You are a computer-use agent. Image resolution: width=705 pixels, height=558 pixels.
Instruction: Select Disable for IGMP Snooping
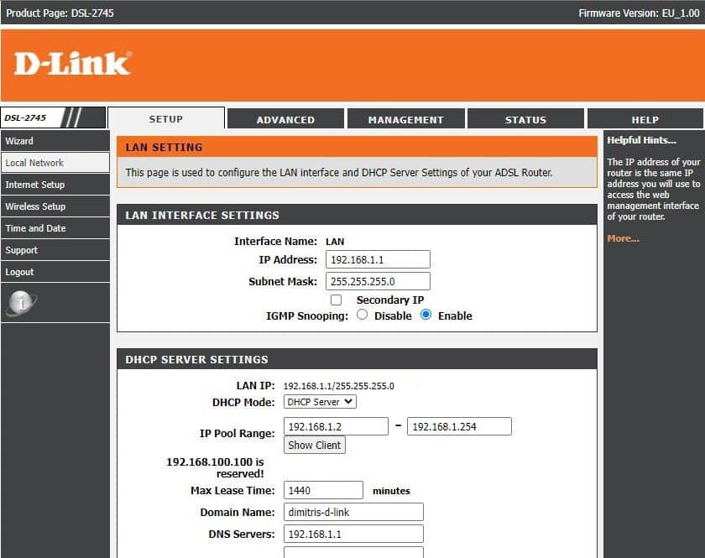point(362,315)
